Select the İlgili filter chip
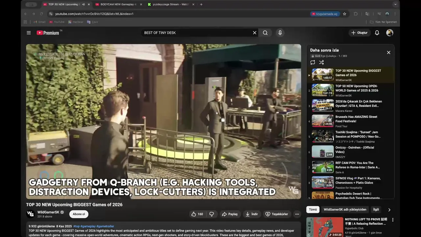The height and width of the screenshot is (237, 421). click(x=376, y=209)
